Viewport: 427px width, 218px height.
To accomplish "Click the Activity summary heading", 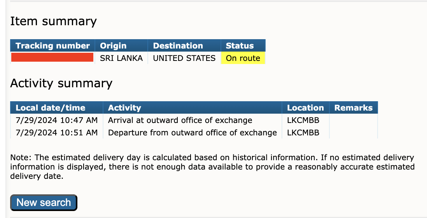I will (x=61, y=83).
